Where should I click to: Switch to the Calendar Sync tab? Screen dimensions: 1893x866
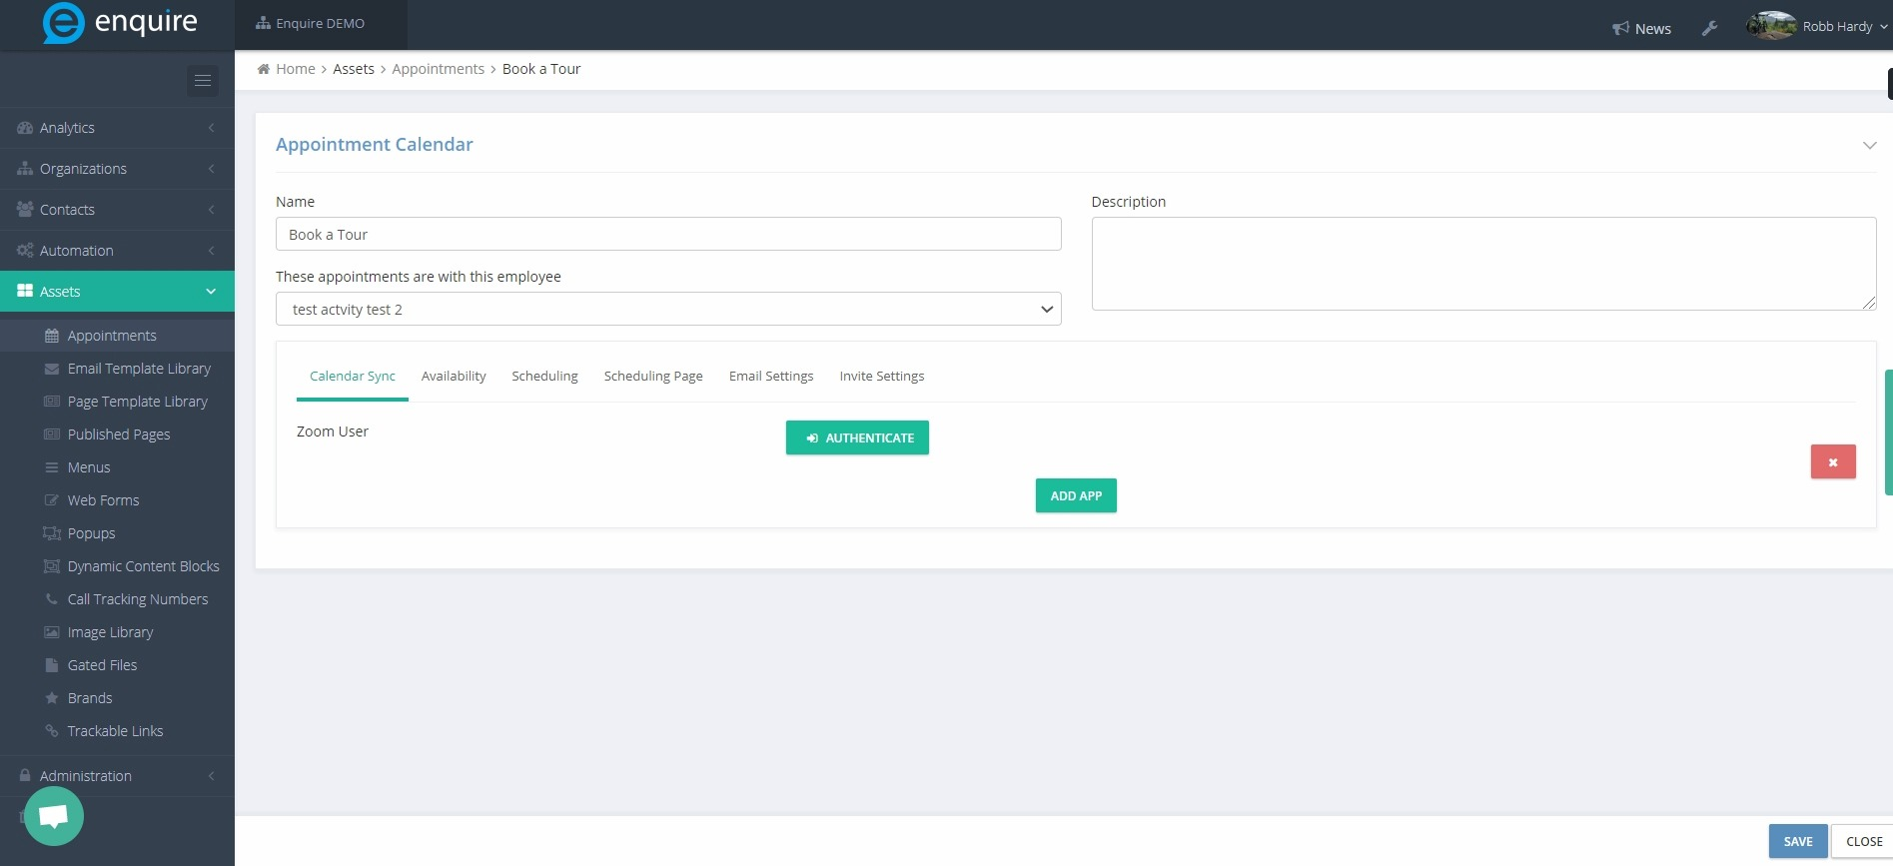coord(353,377)
